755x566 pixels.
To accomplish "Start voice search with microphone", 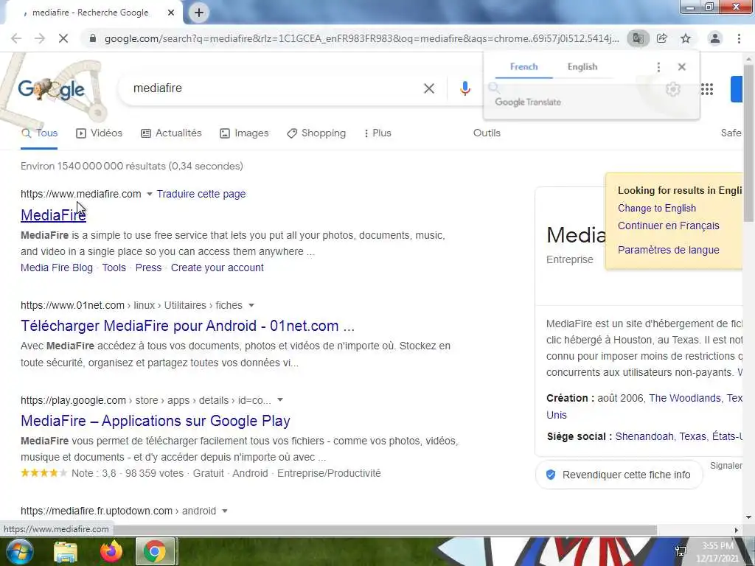I will tap(465, 88).
